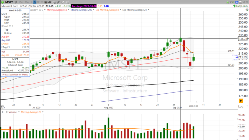Switch to the Weekly (W) timeframe

[x=38, y=2]
